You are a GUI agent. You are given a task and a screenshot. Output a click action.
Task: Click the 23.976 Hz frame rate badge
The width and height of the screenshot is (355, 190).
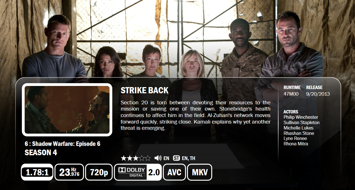tap(69, 172)
